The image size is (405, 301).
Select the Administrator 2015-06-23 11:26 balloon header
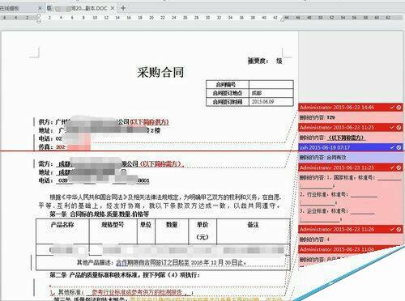(351, 229)
